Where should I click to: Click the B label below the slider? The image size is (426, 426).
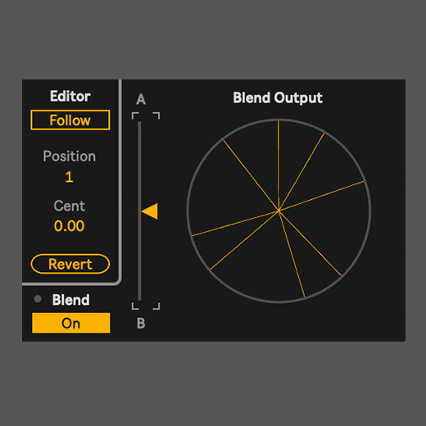point(141,324)
